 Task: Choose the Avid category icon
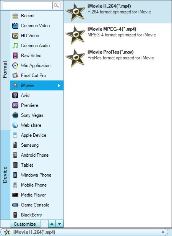pyautogui.click(x=15, y=95)
